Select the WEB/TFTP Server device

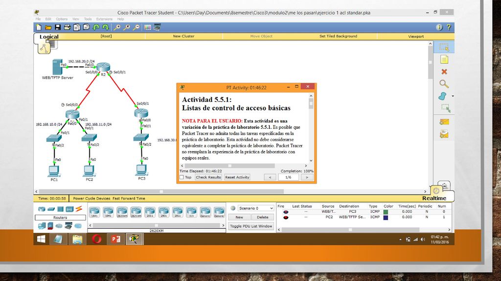pos(58,67)
